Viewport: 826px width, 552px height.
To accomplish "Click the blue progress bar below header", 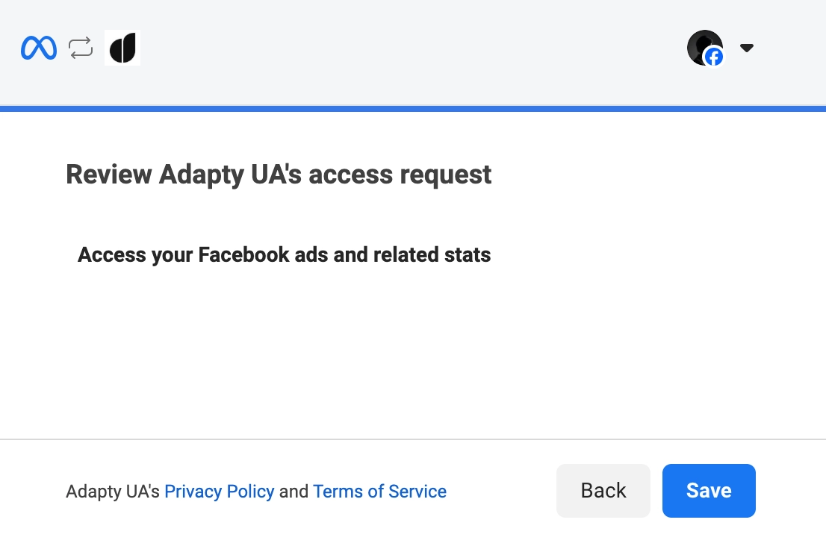I will 413,109.
